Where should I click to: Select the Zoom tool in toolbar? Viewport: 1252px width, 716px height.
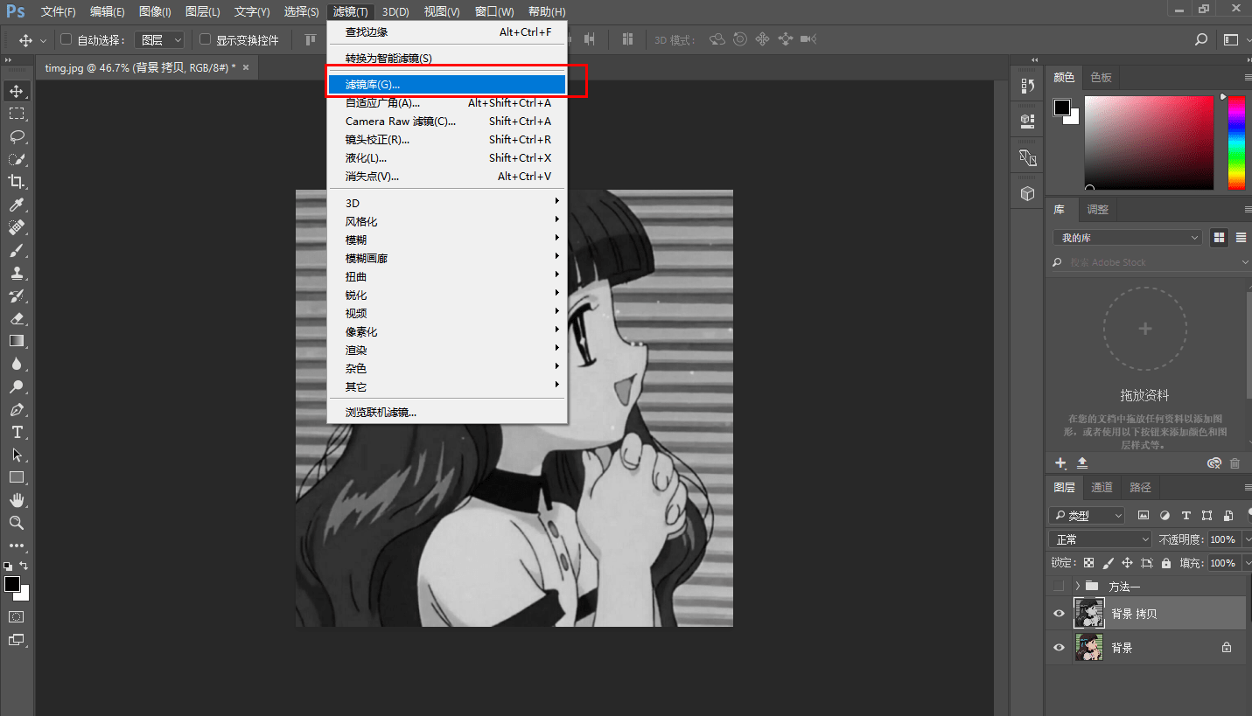pos(17,523)
